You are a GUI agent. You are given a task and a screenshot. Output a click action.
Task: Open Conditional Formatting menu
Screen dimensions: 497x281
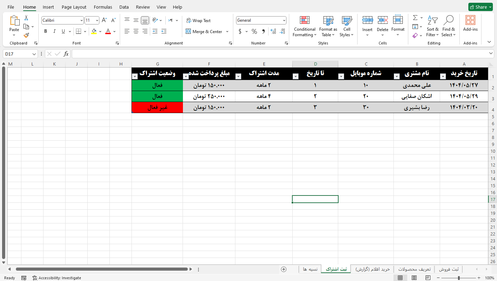click(x=304, y=26)
